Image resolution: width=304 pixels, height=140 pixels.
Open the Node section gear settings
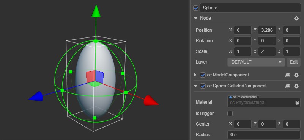point(296,19)
